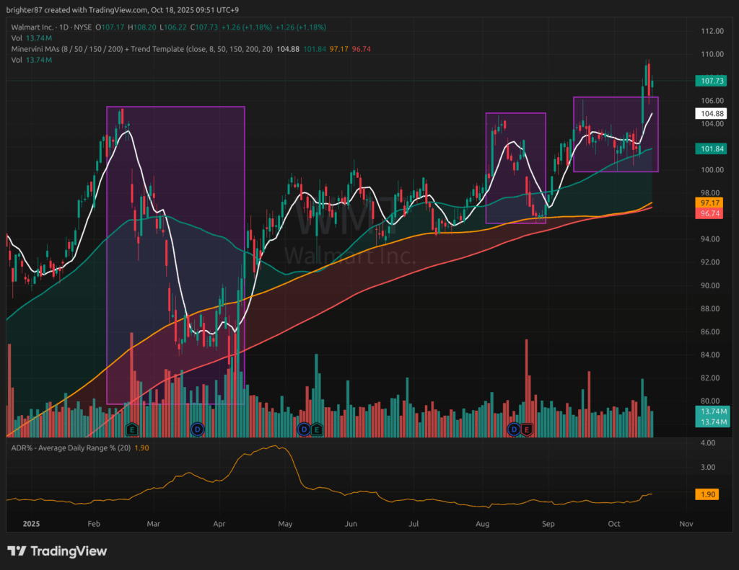
Task: Click the earnings 'E' marker near May
Action: [x=317, y=429]
